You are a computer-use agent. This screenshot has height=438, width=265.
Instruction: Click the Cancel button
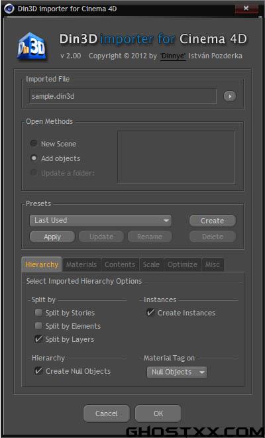(107, 413)
